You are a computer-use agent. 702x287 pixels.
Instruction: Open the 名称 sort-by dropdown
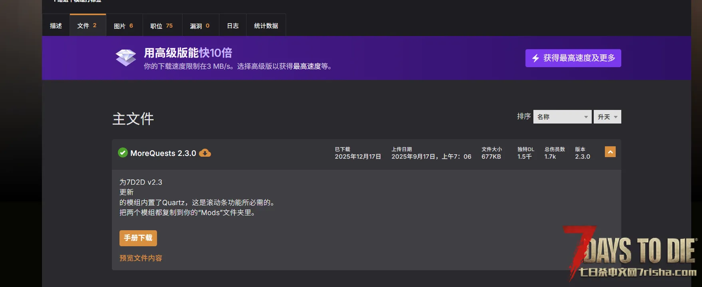pyautogui.click(x=562, y=117)
